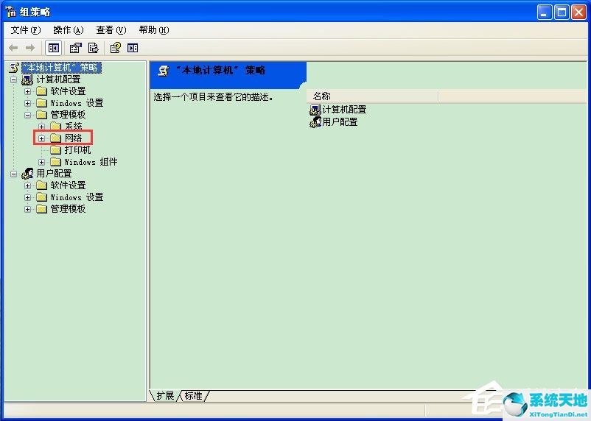Click the Help toolbar icon

(x=116, y=48)
